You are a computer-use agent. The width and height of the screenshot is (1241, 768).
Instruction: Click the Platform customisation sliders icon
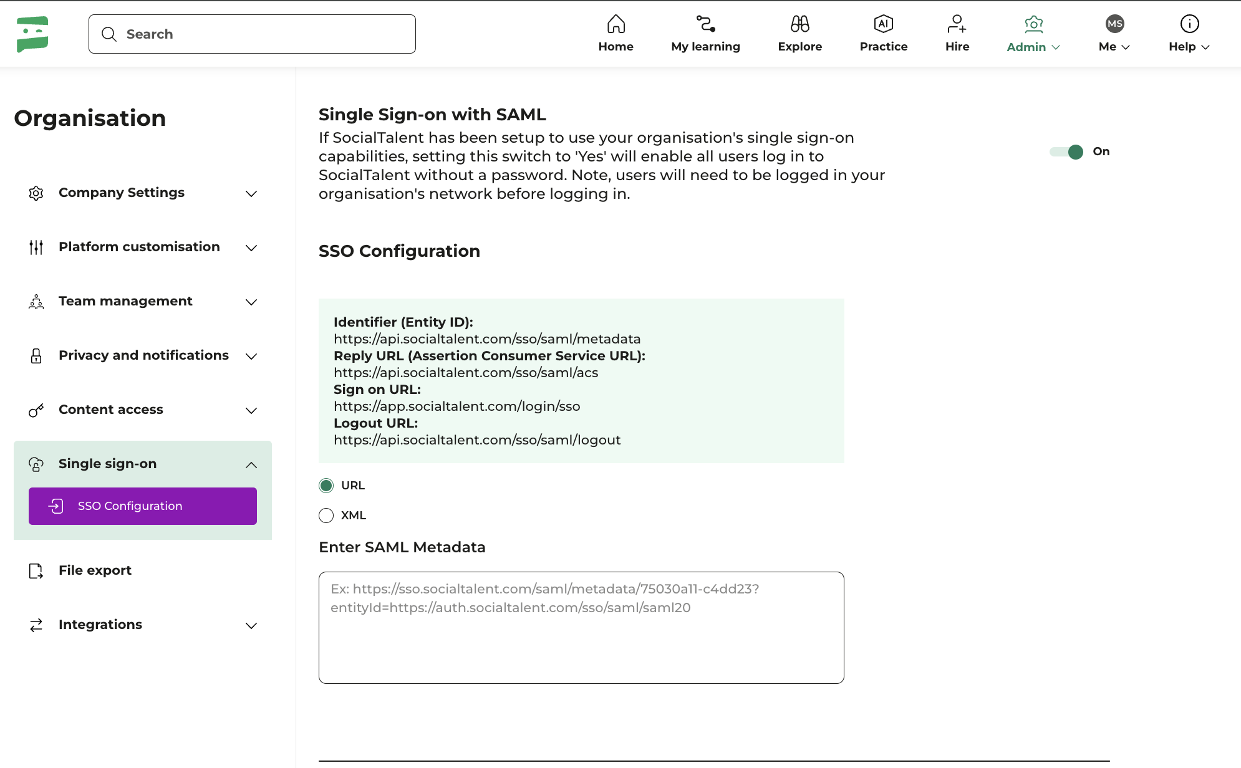[36, 247]
